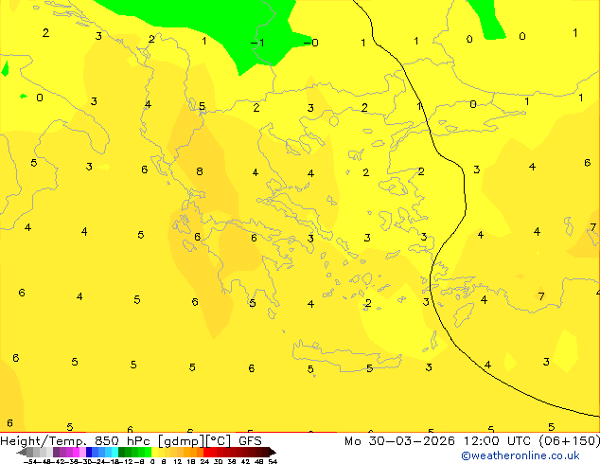The image size is (600, 464).
Task: Click the forecast run label (06+150)
Action: [x=570, y=441]
